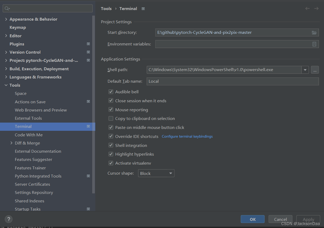Open Settings Repository item

click(x=34, y=192)
